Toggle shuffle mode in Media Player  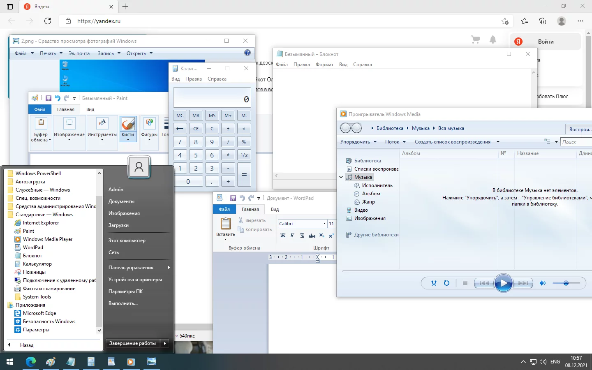(434, 283)
